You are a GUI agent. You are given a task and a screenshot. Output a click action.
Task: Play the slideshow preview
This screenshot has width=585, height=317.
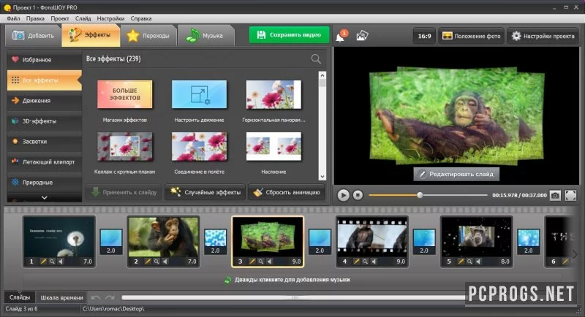pos(343,195)
